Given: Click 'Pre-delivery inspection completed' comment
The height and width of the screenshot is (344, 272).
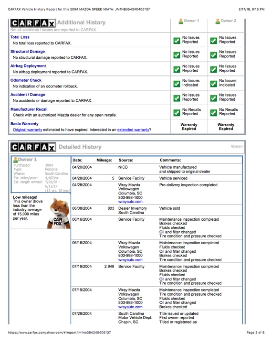Looking at the screenshot, I should pos(188,185).
